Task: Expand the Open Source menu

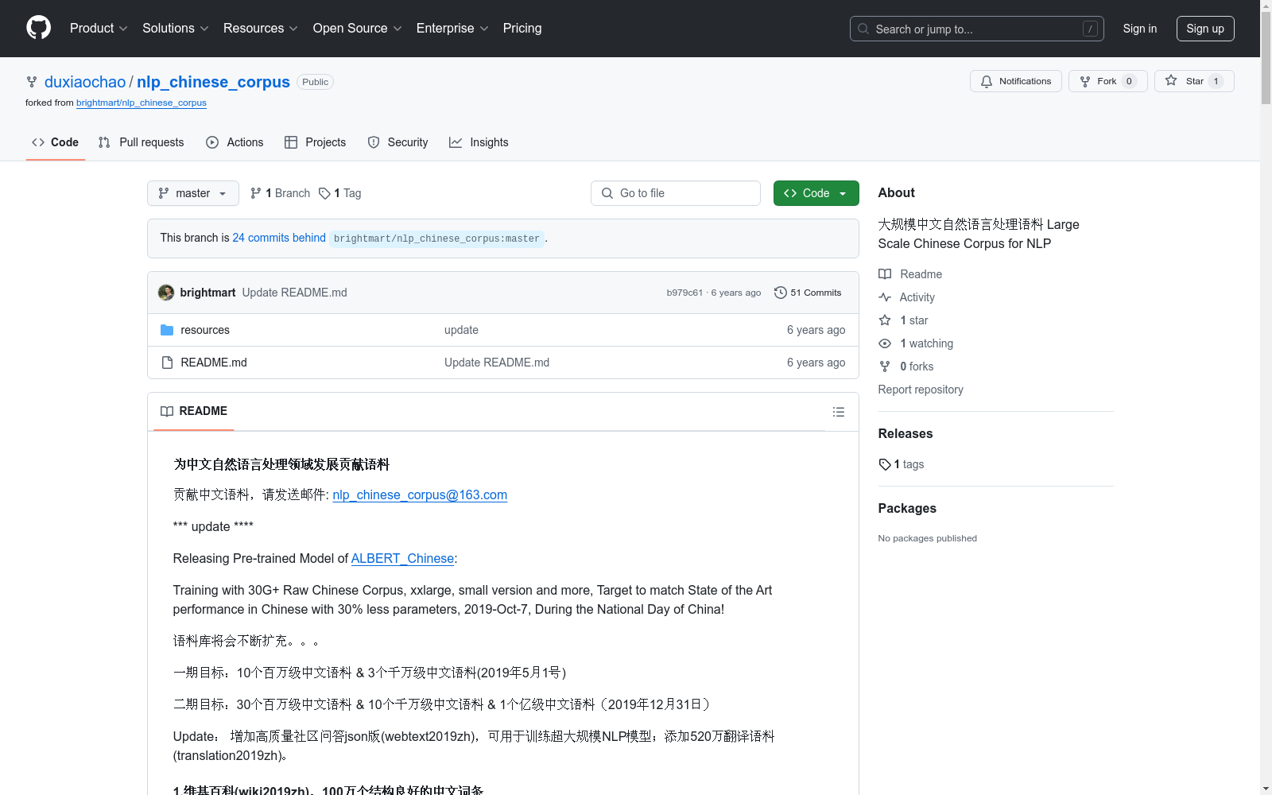Action: tap(358, 29)
